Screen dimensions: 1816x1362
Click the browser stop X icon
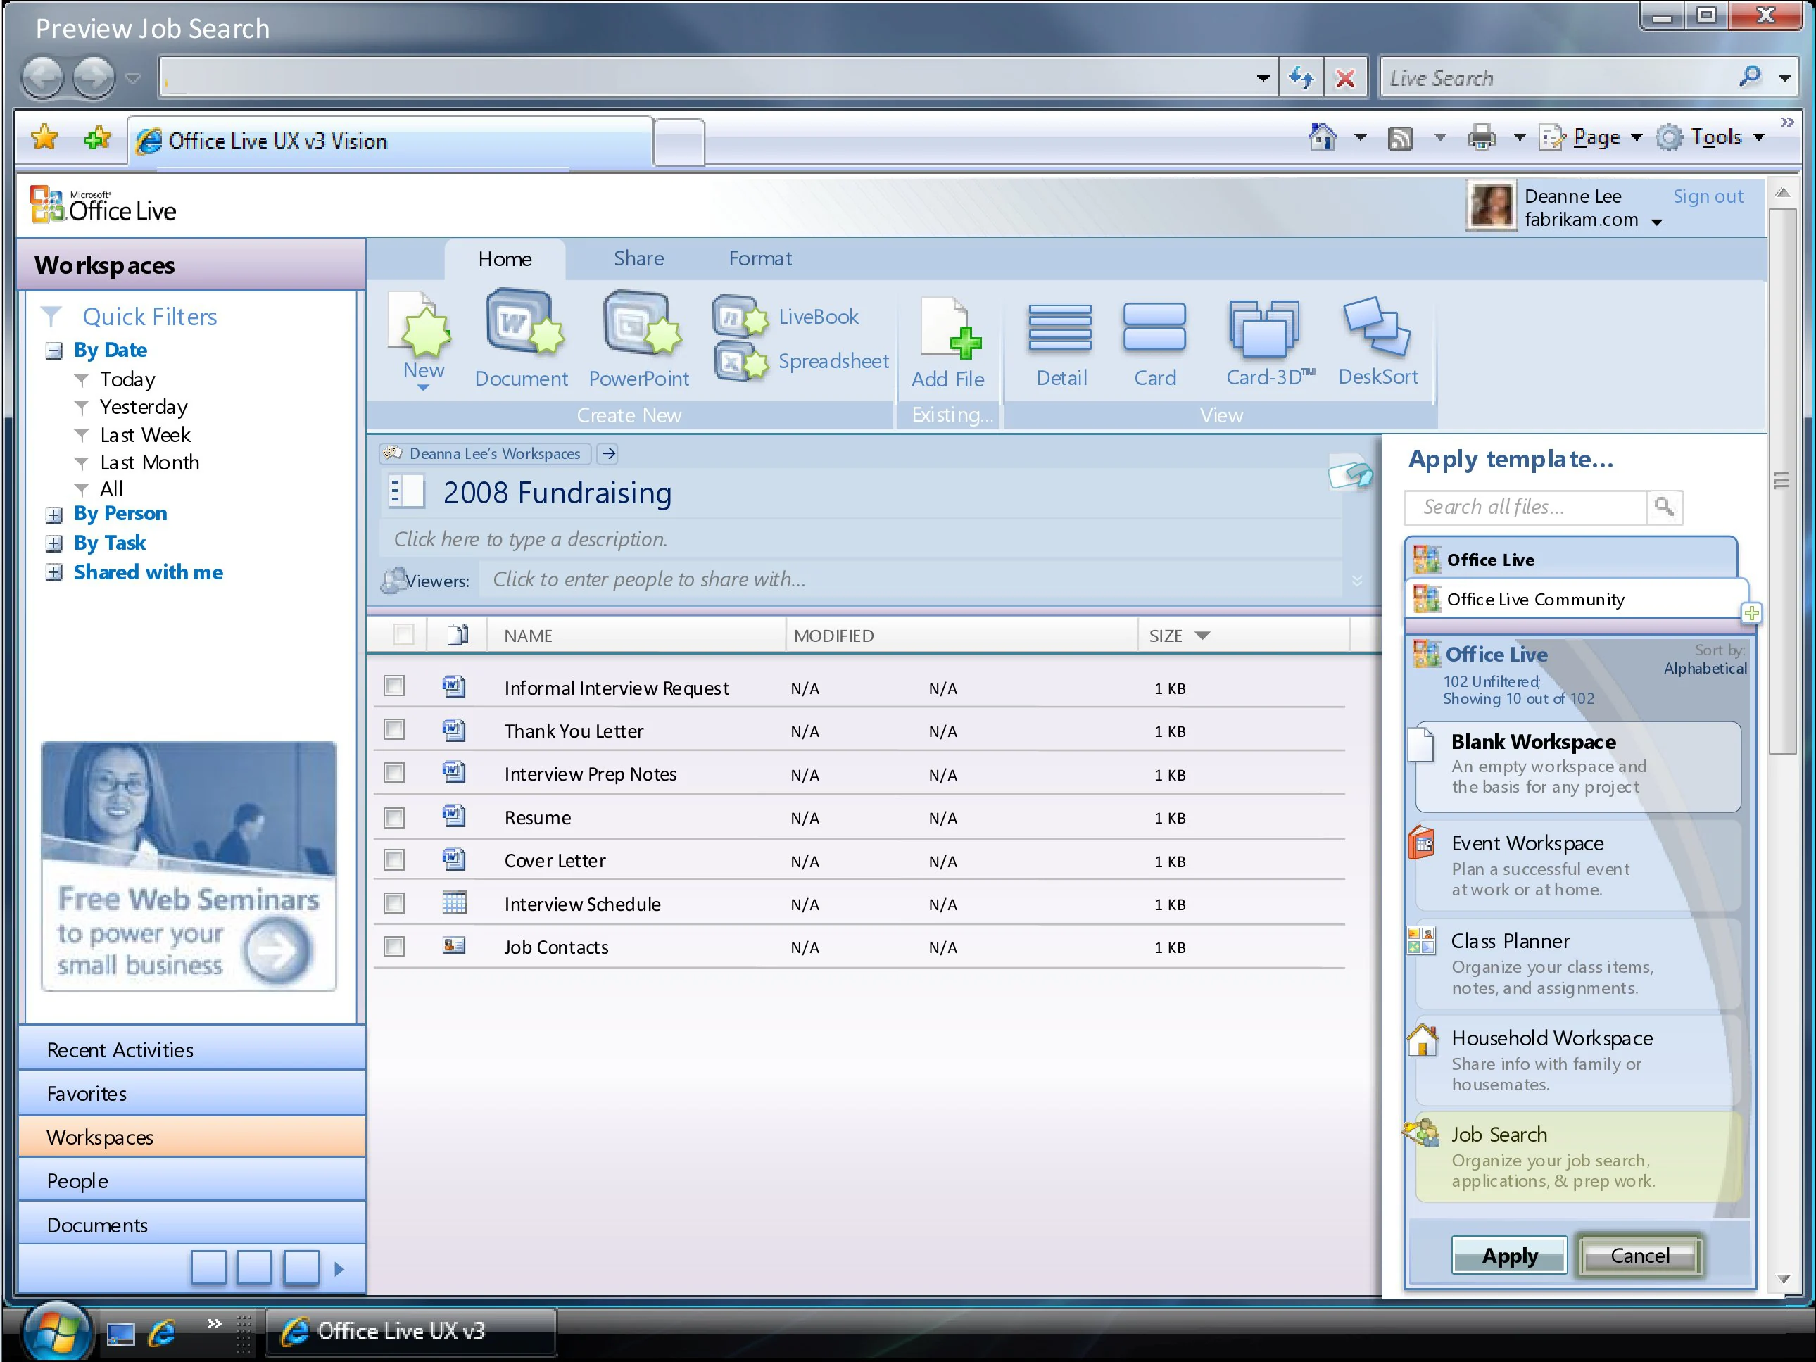1345,79
